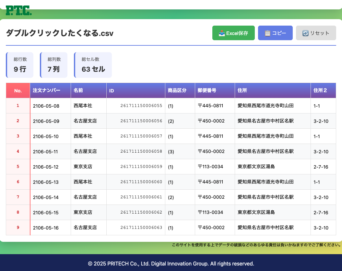Reset the view with リセット button

pos(316,33)
